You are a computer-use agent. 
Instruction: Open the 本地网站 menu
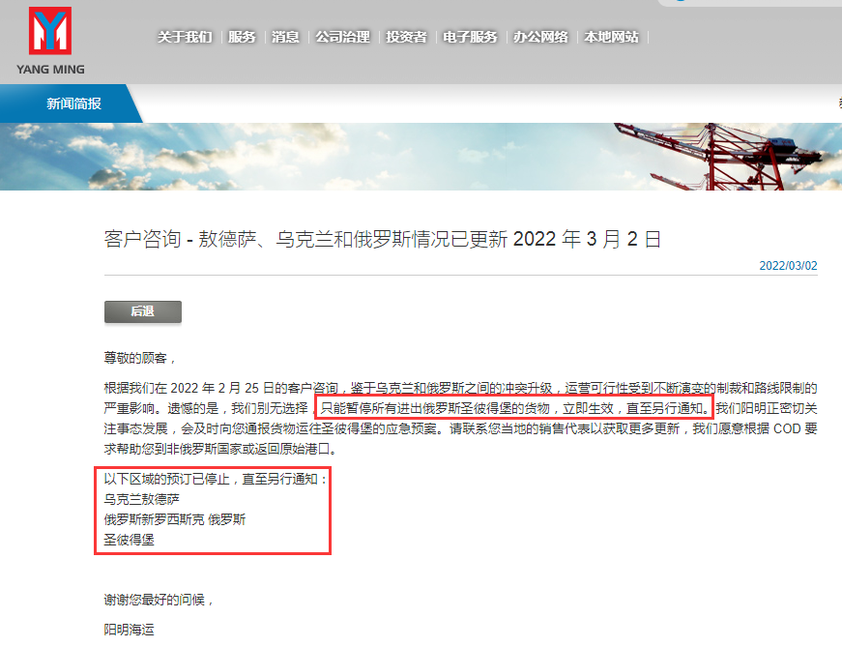point(611,37)
